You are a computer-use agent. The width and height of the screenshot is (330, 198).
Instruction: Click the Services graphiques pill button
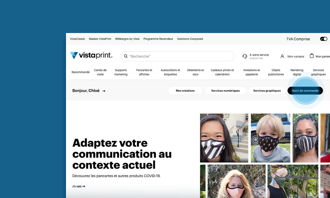coord(267,91)
